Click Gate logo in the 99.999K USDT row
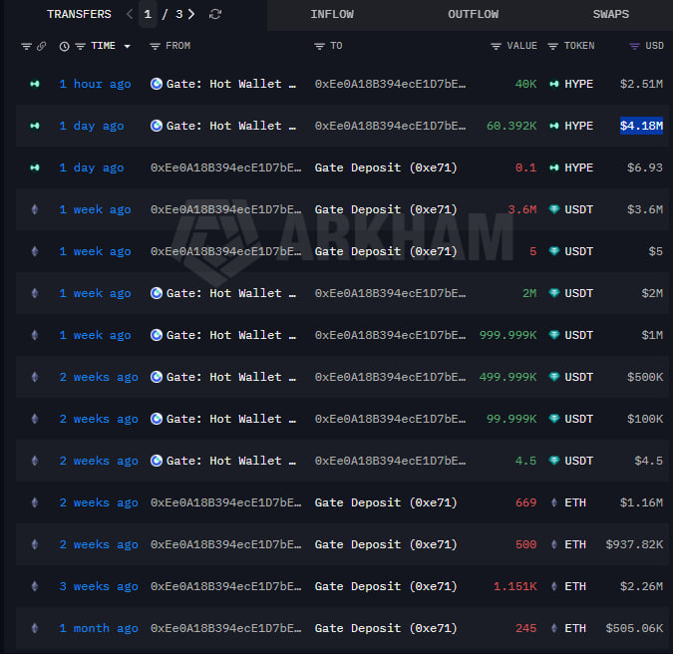The height and width of the screenshot is (654, 673). [x=157, y=419]
